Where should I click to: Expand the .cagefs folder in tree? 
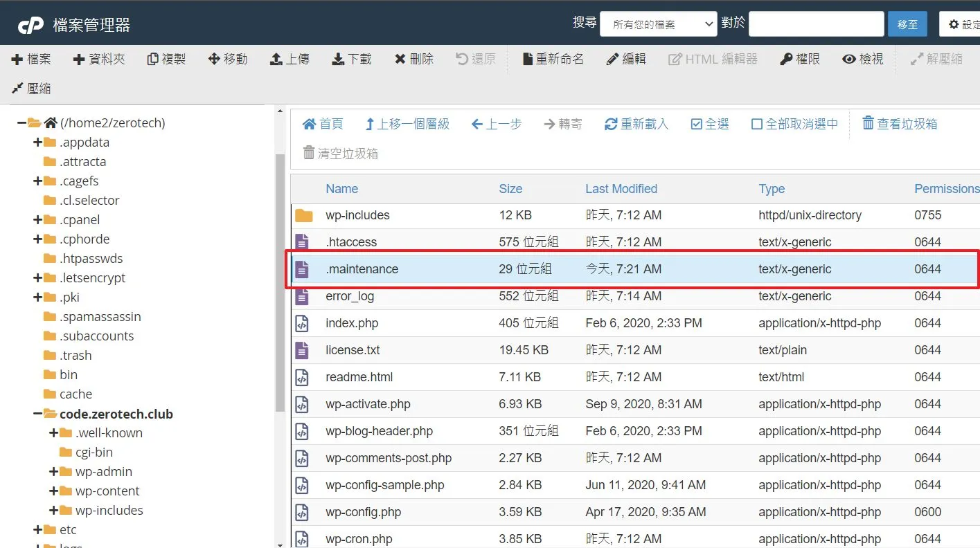(37, 181)
